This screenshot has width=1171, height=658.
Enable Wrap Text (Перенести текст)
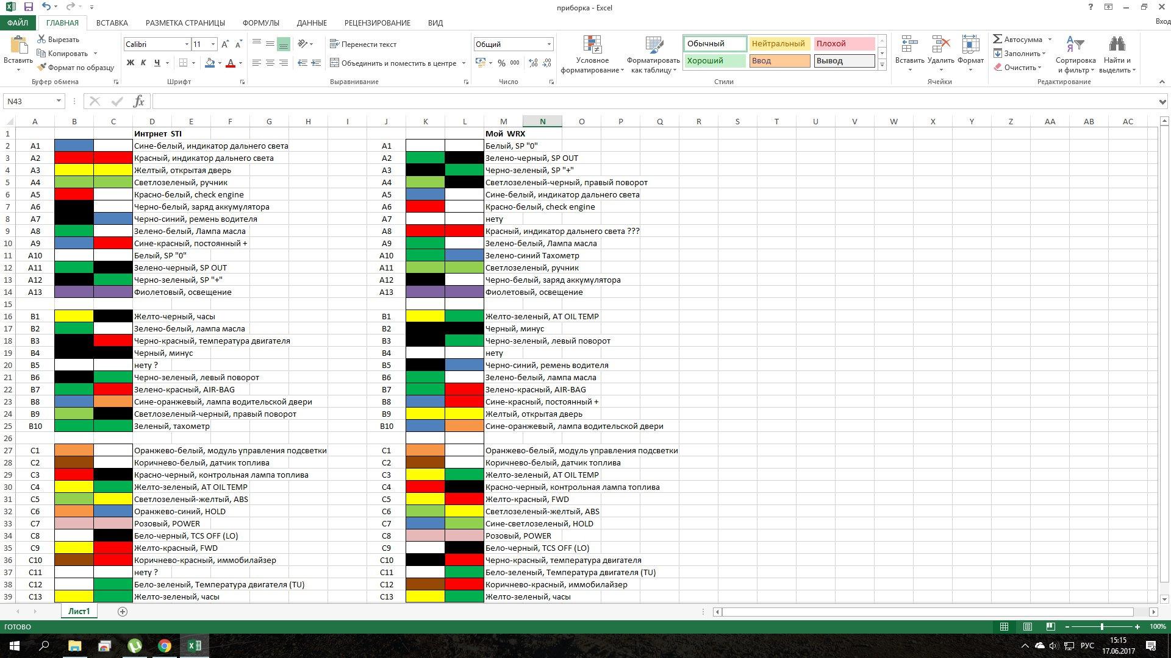coord(363,44)
